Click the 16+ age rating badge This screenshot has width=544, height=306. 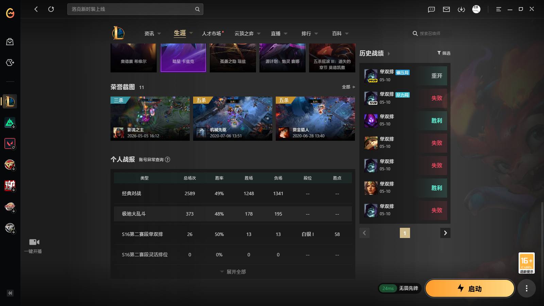[527, 263]
